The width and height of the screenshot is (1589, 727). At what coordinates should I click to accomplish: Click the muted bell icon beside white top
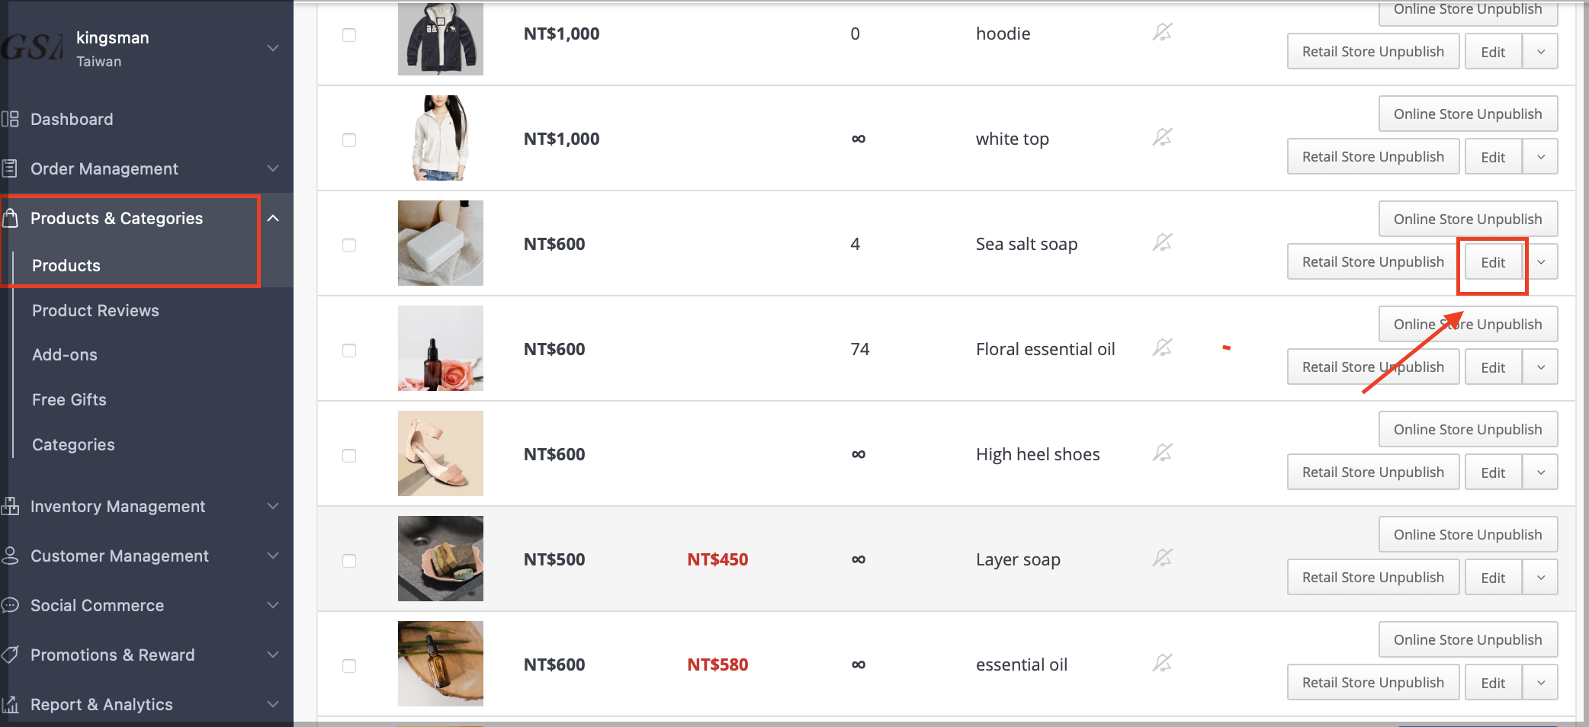click(x=1162, y=137)
